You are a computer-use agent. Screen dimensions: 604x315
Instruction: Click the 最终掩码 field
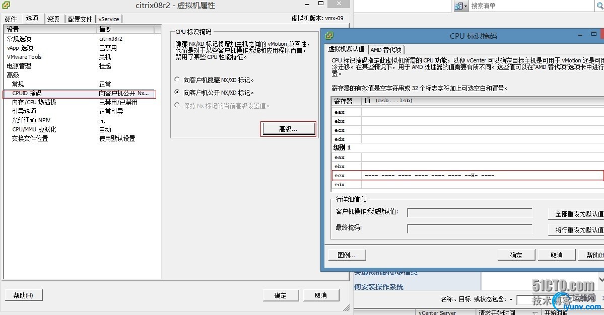(470, 229)
